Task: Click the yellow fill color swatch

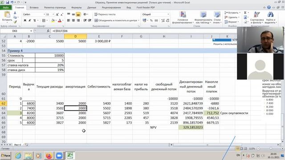Action: (x=53, y=21)
